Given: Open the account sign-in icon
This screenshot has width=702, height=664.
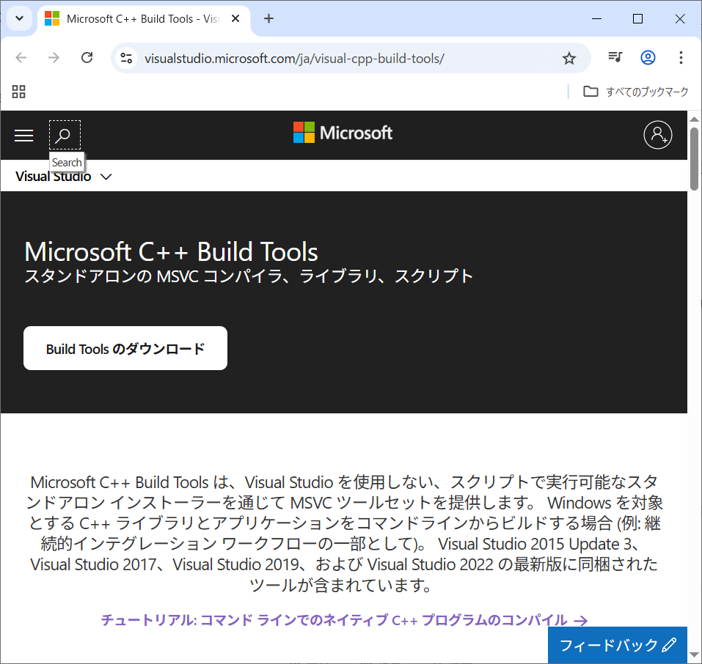Looking at the screenshot, I should [x=657, y=135].
